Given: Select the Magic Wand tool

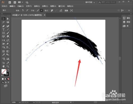Looking at the screenshot, I should [3, 22].
